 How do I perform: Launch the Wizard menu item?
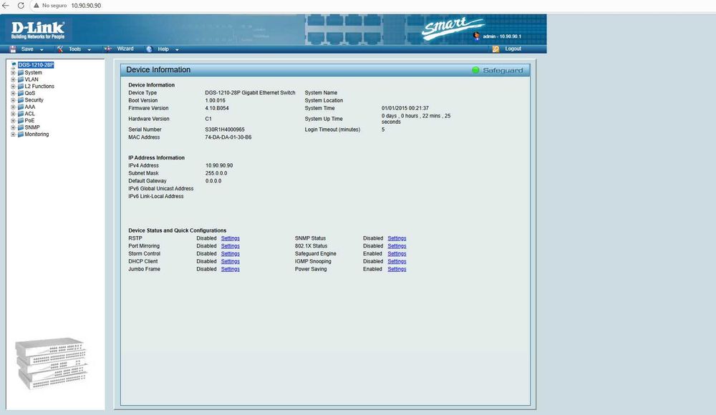pyautogui.click(x=125, y=49)
